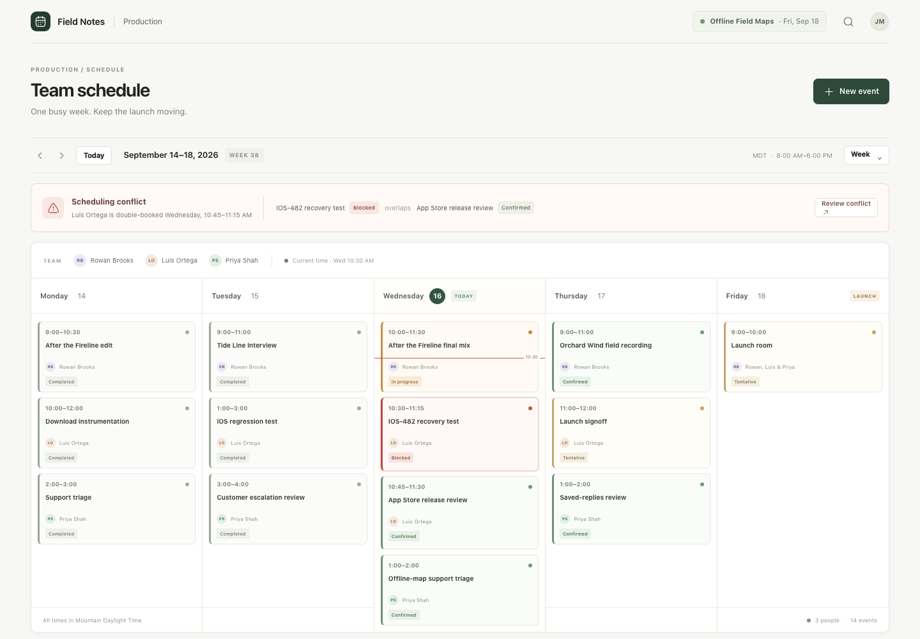This screenshot has width=920, height=639.
Task: Click Priya Shah PS avatar in team row
Action: (x=215, y=261)
